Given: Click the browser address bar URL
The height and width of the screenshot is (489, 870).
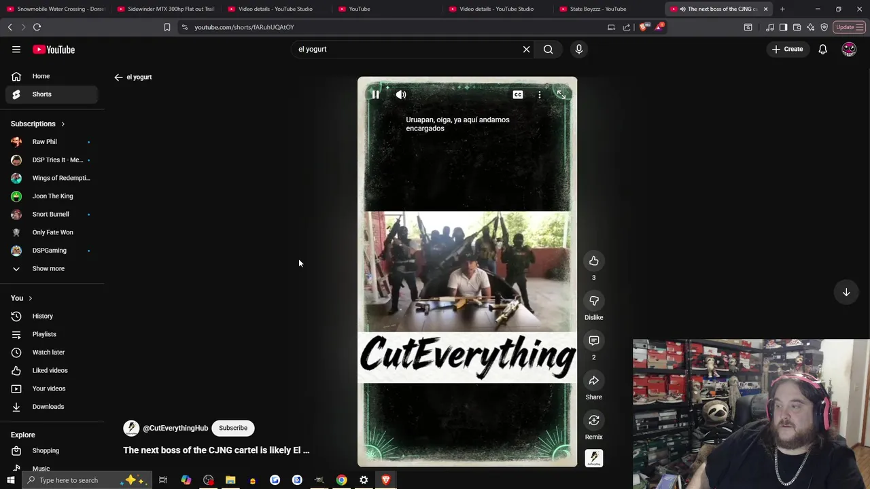Looking at the screenshot, I should [x=244, y=27].
